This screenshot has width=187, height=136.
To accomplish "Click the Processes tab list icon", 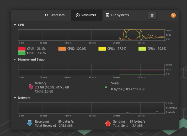I will [47, 15].
